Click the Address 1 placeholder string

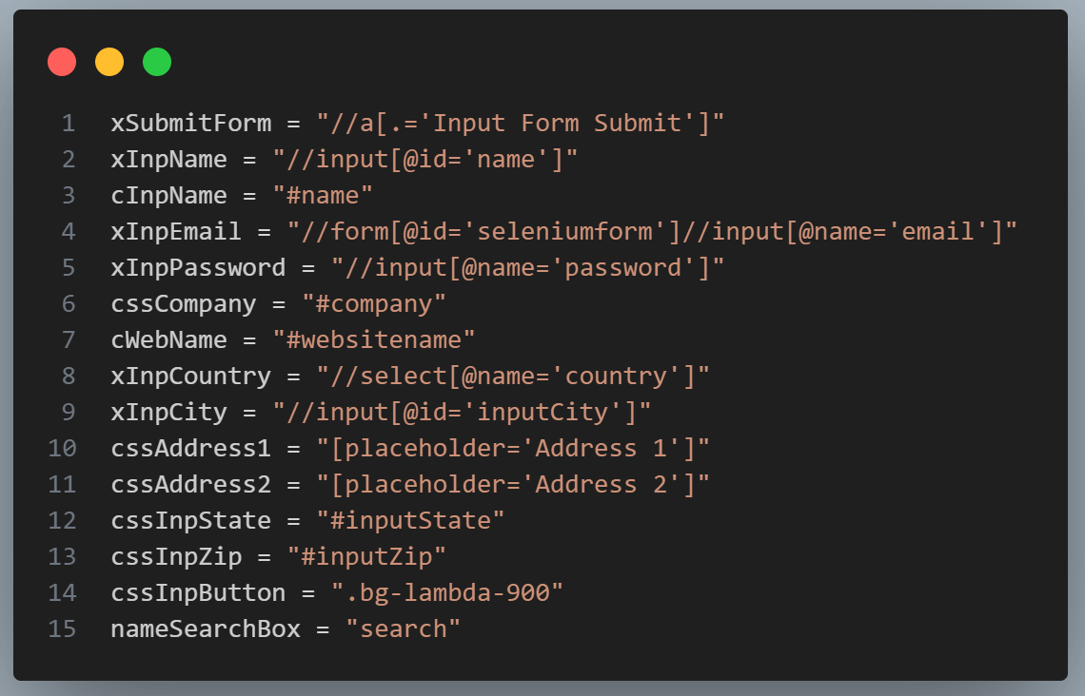pos(513,449)
